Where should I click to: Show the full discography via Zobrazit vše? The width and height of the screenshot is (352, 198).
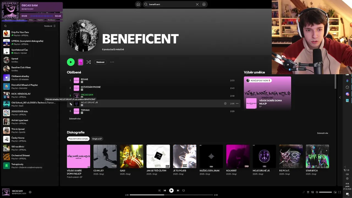click(x=322, y=133)
